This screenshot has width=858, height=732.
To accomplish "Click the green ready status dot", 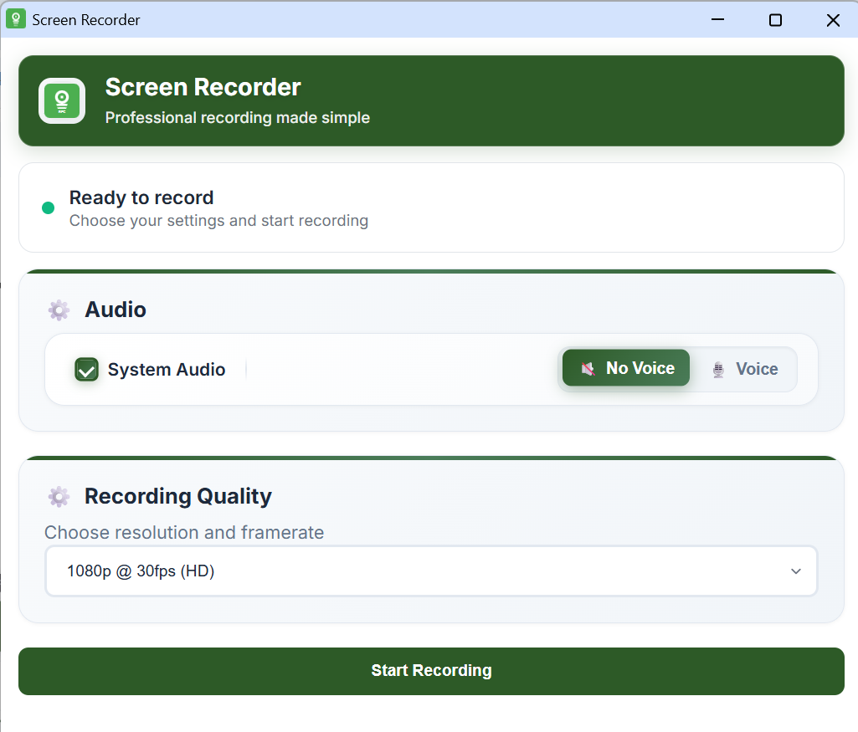I will click(x=48, y=207).
